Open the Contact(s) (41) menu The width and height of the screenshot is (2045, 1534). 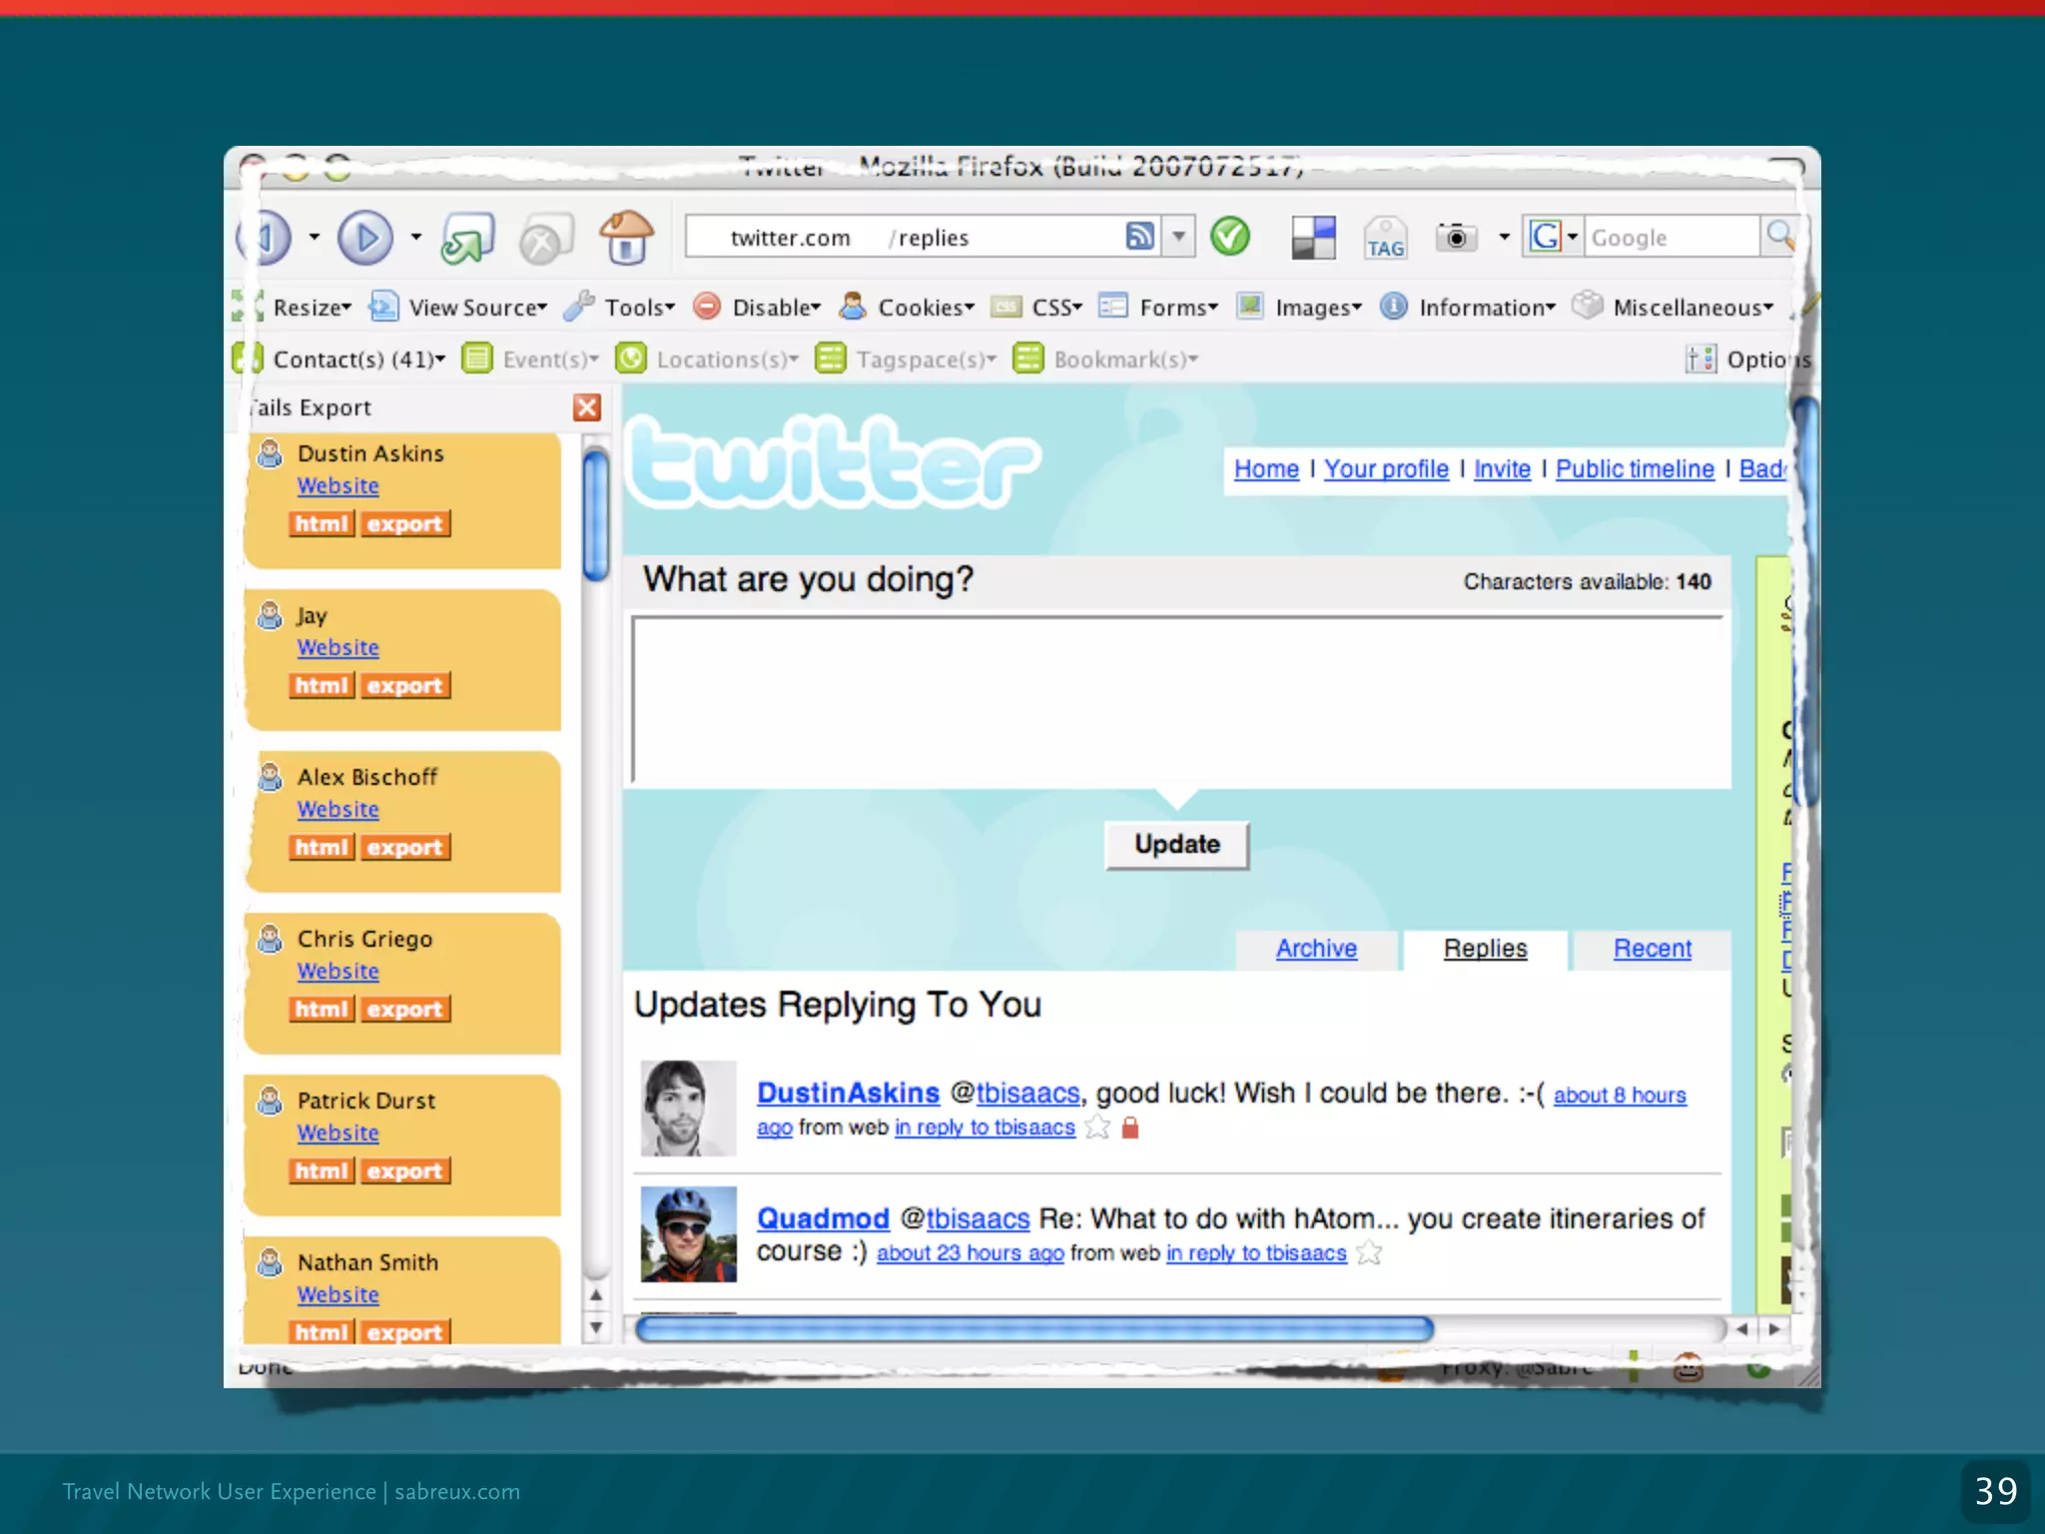point(340,359)
